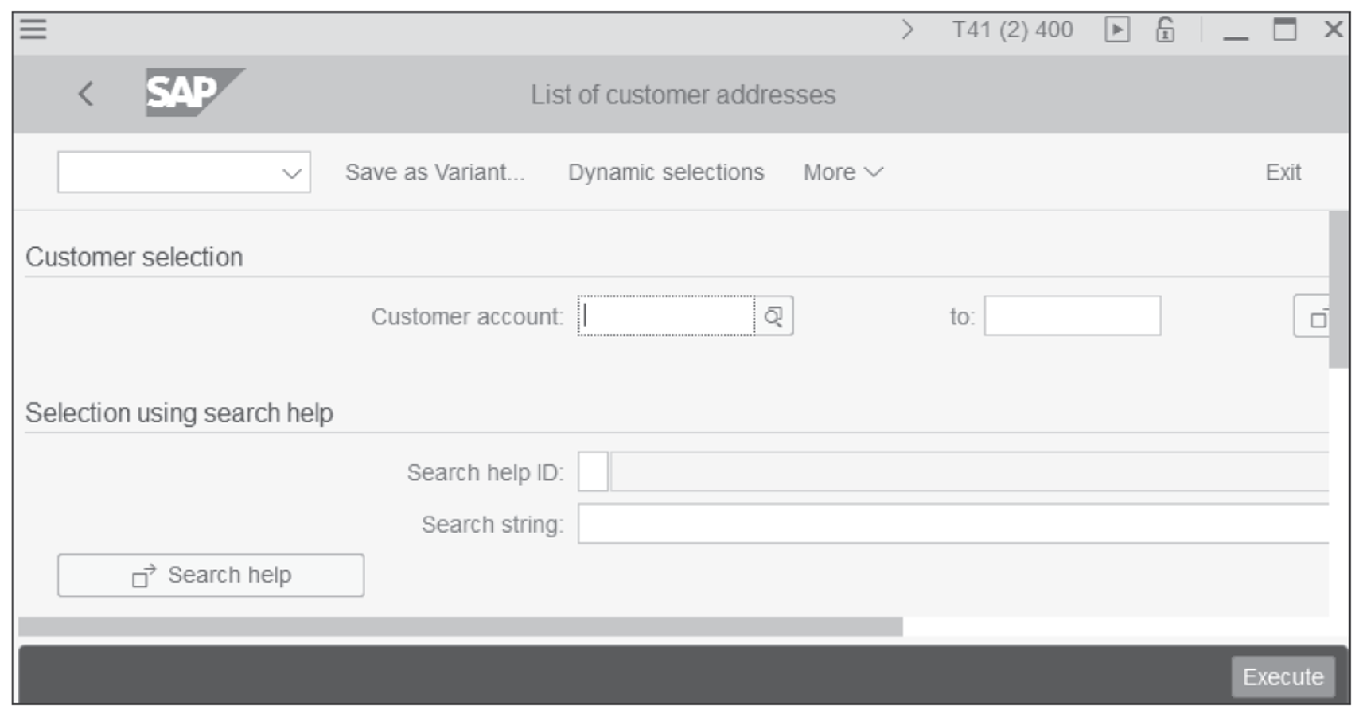1363x717 pixels.
Task: Click the horizontal scrollbar at the bottom
Action: click(x=461, y=625)
